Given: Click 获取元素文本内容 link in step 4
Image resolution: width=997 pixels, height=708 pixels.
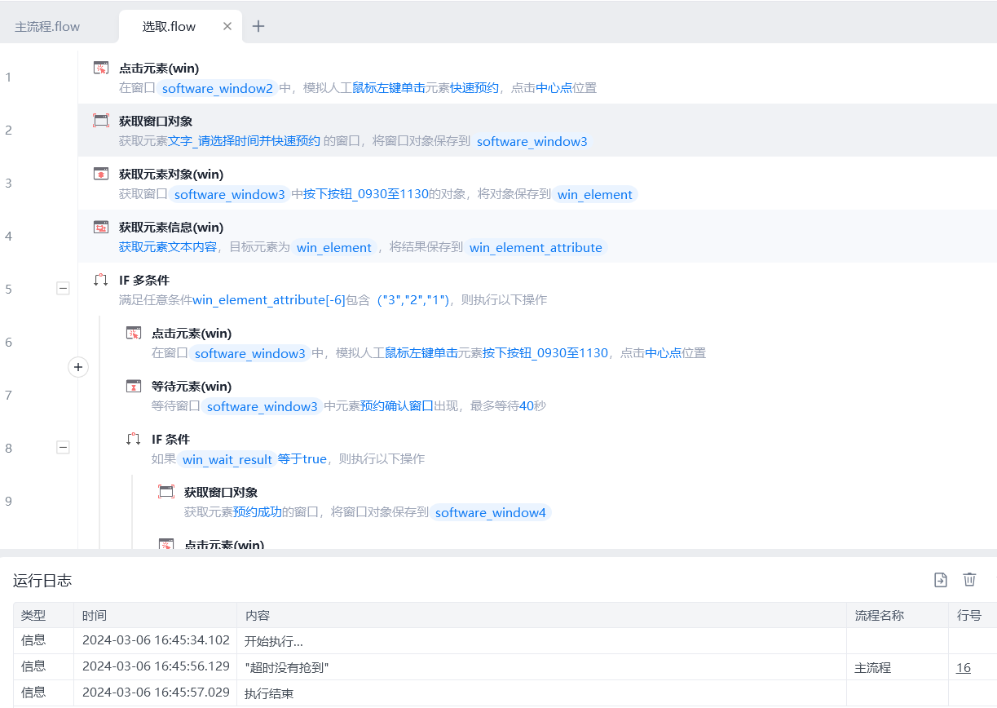Looking at the screenshot, I should 168,247.
